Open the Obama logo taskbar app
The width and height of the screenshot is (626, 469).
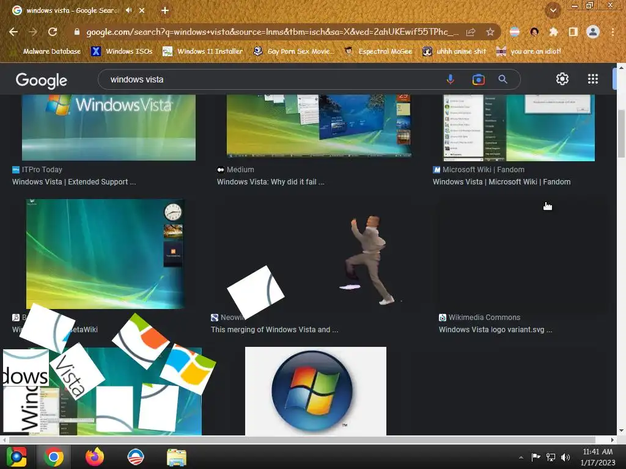[135, 457]
